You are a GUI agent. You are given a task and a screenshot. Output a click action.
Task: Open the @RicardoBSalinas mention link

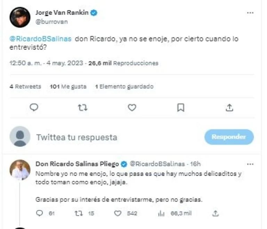[x=40, y=39]
